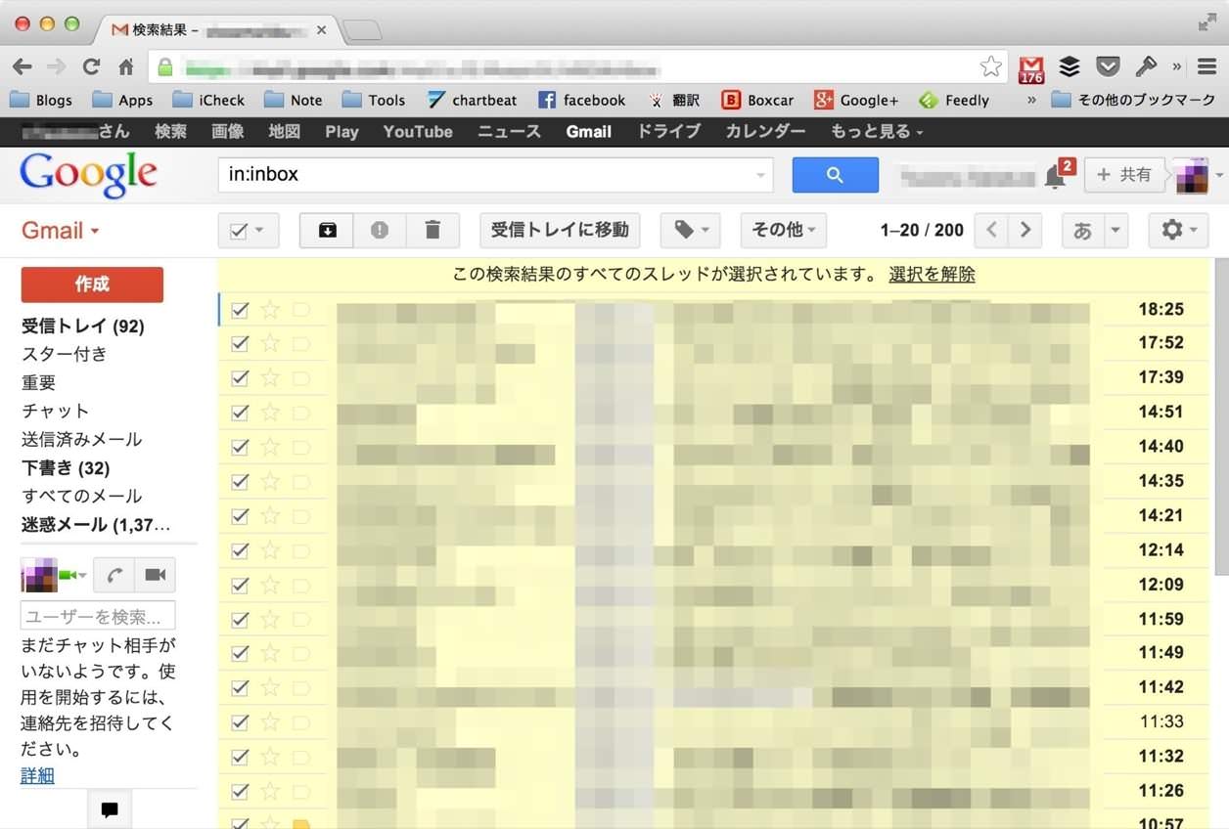Uncheck the 17:39 email checkbox
Screen dimensions: 1229x829
[240, 377]
